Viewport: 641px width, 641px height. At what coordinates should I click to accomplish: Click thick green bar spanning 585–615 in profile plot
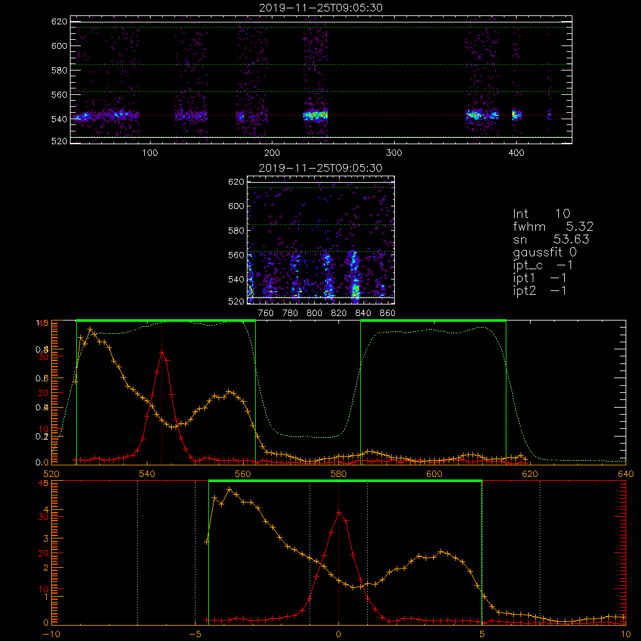(433, 321)
